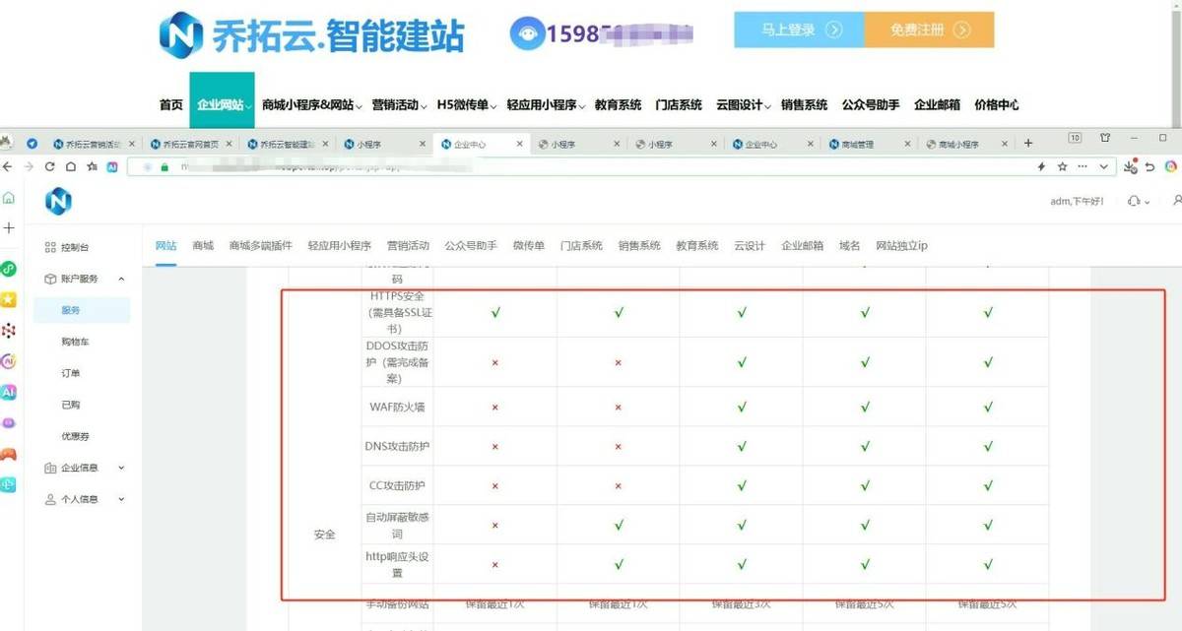Click the yellow star sidebar icon
This screenshot has height=631, width=1182.
(9, 299)
